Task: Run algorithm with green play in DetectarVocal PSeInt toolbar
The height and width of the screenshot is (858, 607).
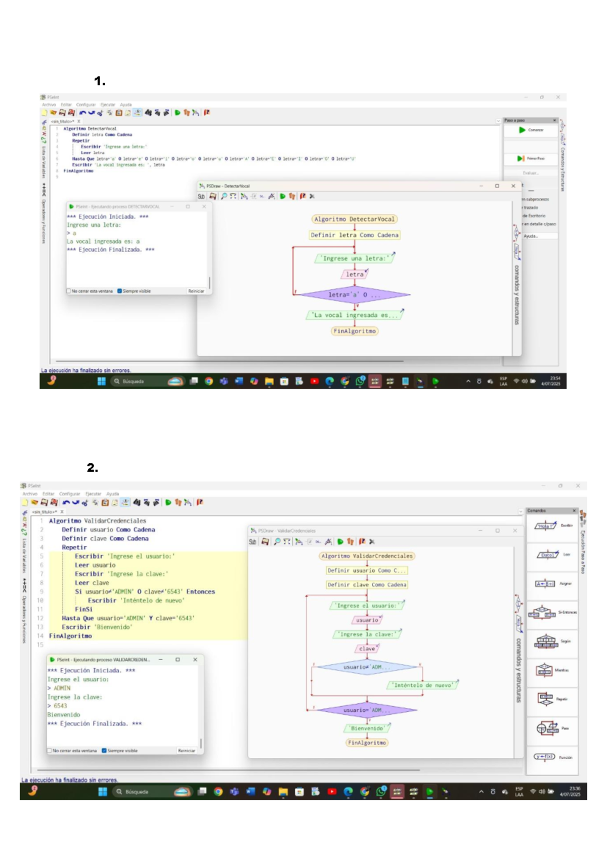Action: point(178,113)
